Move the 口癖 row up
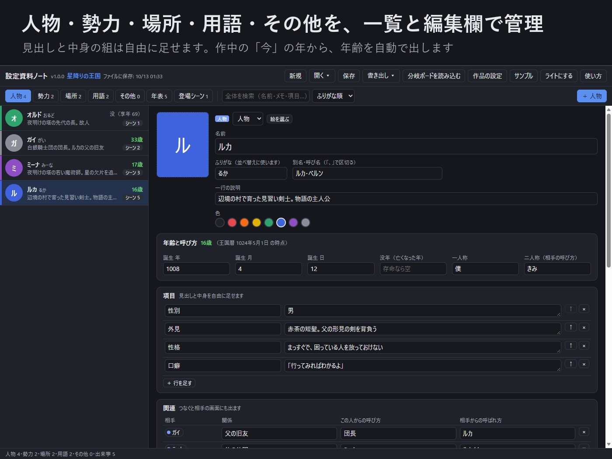The height and width of the screenshot is (459, 612). pos(570,364)
